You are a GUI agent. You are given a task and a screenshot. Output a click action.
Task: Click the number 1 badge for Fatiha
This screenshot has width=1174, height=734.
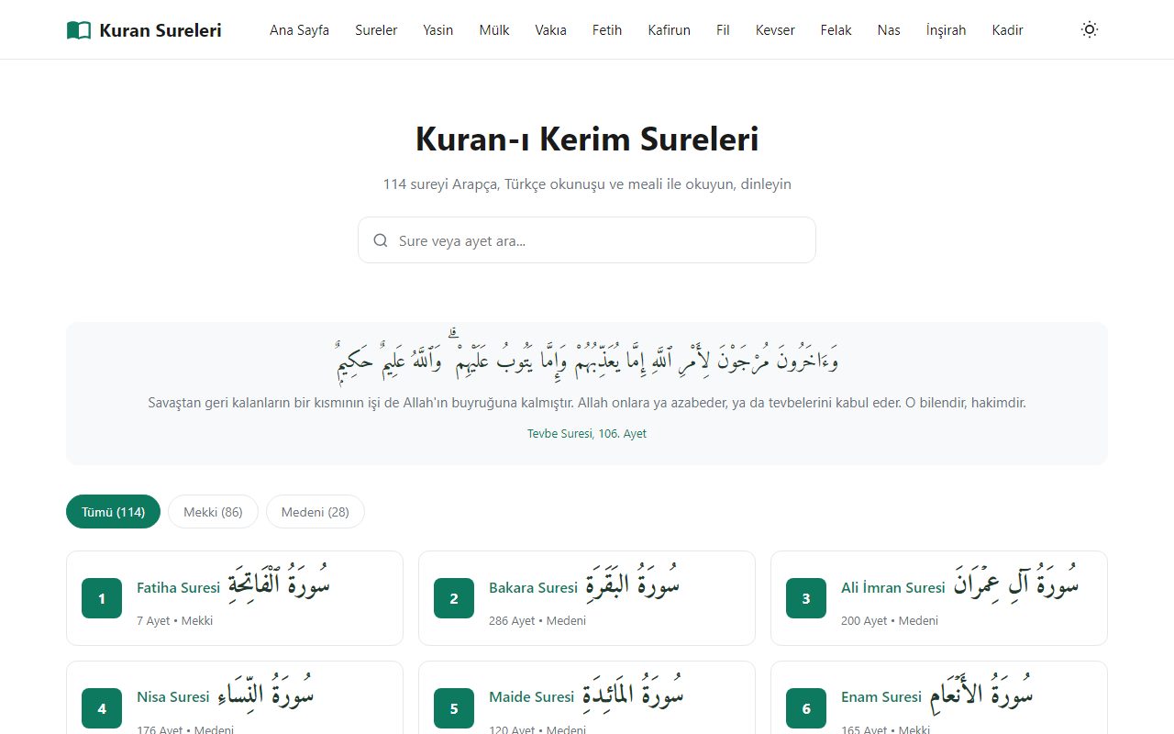[102, 598]
